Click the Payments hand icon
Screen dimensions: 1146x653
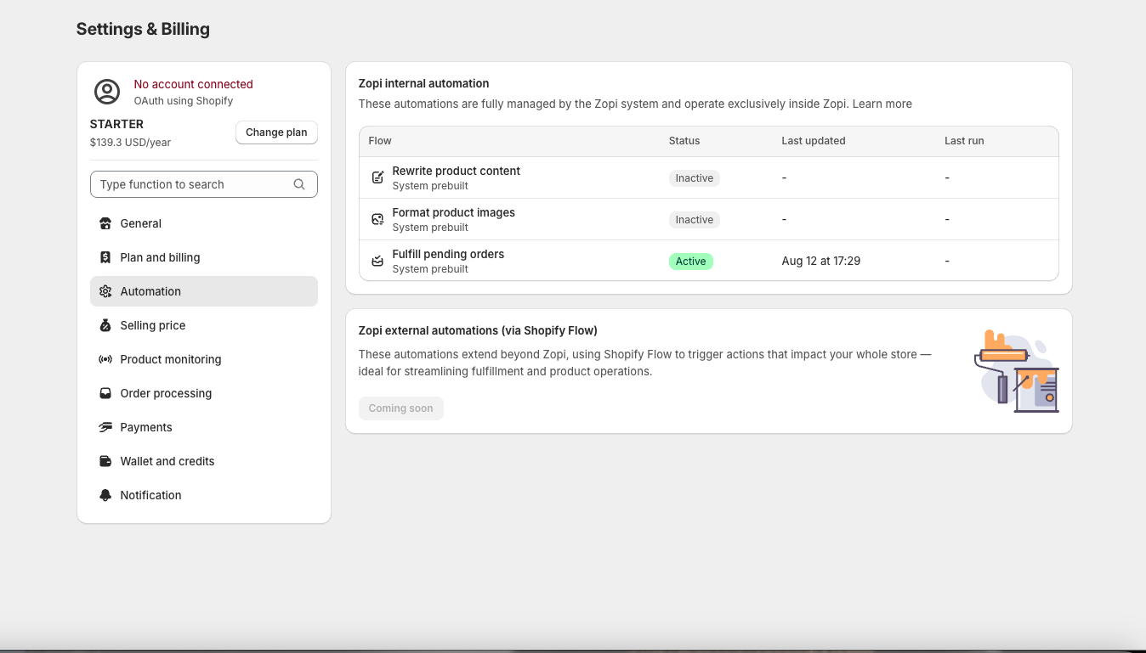pyautogui.click(x=105, y=427)
